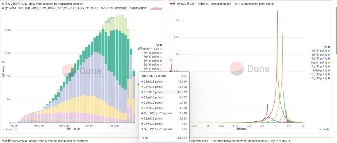The height and width of the screenshot is (143, 337).
Task: Click the 10分(10 point) swatch in loss distribution legend
Action: point(329,66)
